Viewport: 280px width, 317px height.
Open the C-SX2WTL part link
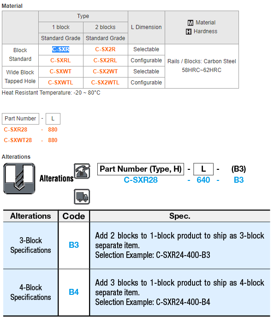coord(105,83)
